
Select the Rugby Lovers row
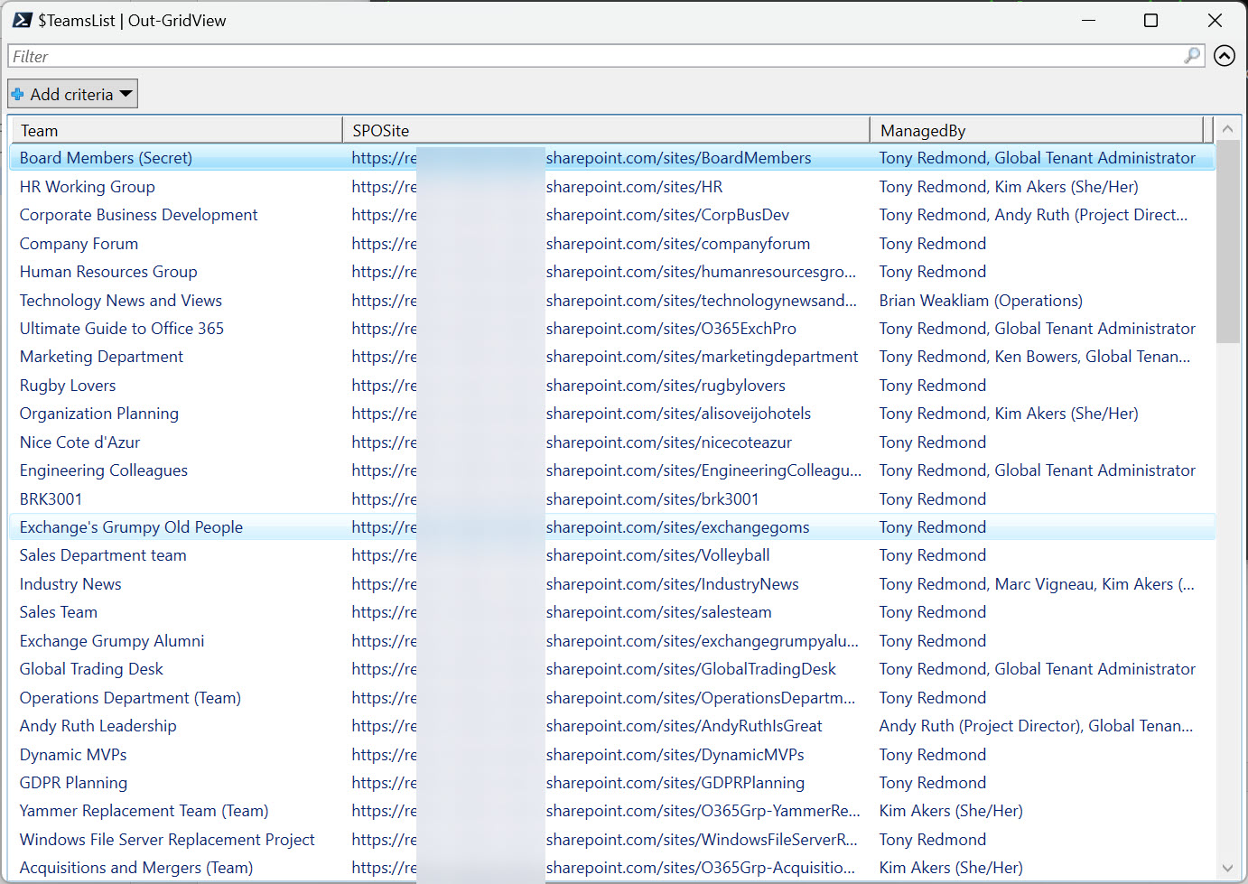(612, 386)
